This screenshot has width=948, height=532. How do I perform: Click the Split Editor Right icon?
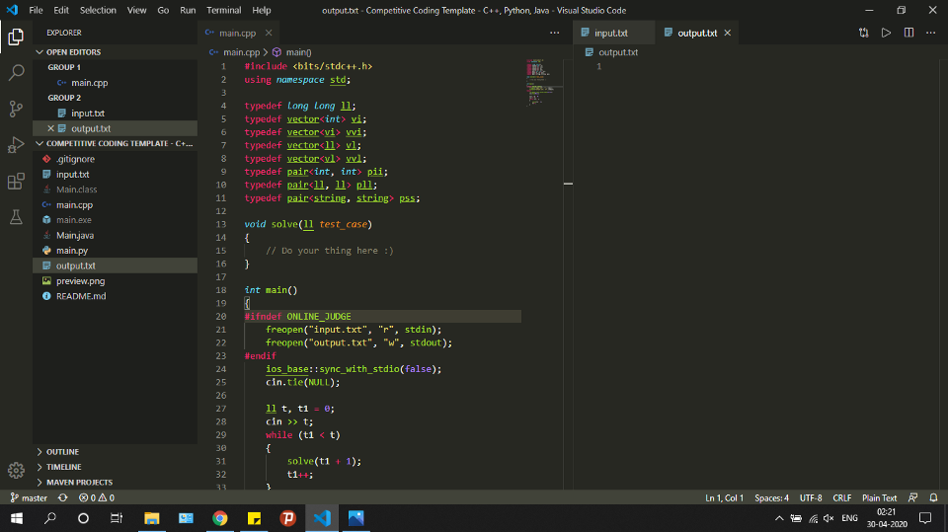pyautogui.click(x=908, y=33)
